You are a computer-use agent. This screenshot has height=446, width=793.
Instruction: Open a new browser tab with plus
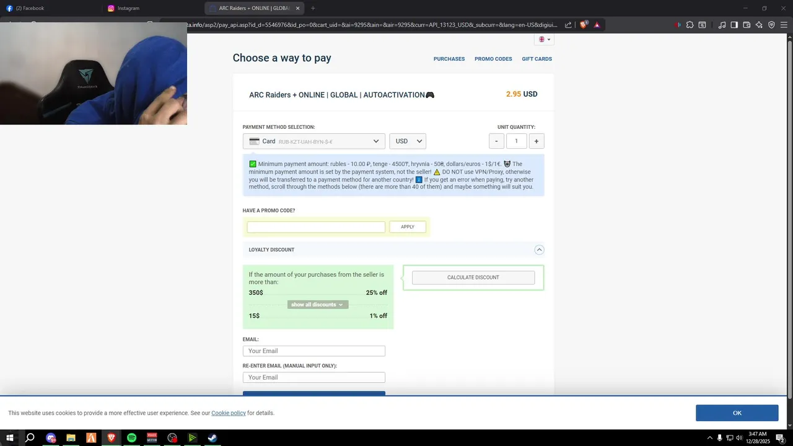click(x=313, y=8)
